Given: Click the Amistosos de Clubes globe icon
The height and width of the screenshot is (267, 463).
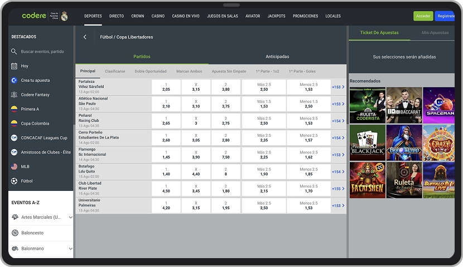Looking at the screenshot, I should point(14,152).
